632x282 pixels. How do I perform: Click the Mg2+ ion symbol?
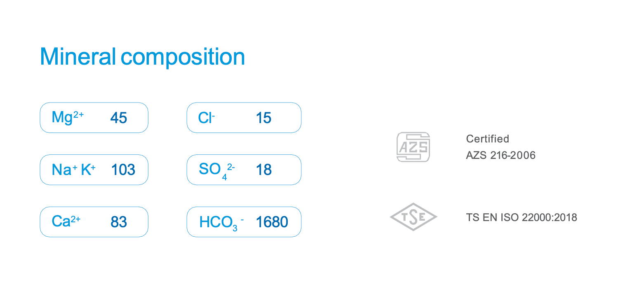pyautogui.click(x=68, y=118)
